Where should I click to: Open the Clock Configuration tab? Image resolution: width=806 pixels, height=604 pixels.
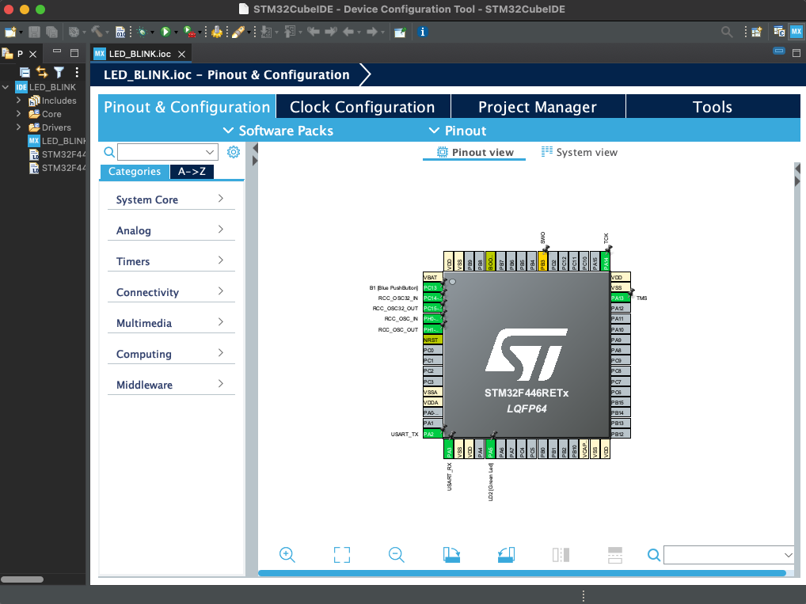click(363, 107)
